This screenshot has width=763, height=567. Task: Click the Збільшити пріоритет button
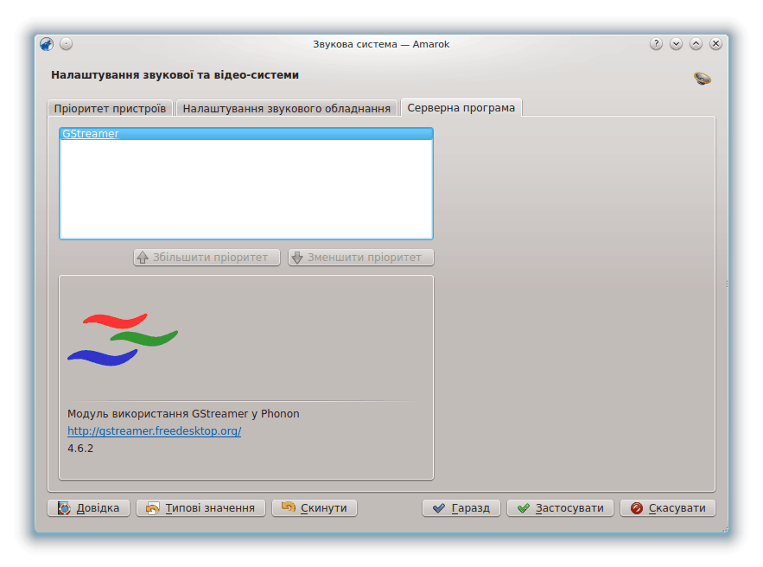click(207, 258)
